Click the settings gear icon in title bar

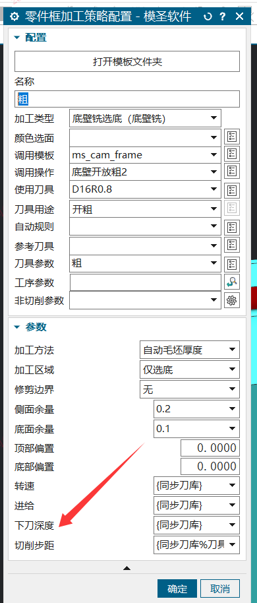(14, 16)
